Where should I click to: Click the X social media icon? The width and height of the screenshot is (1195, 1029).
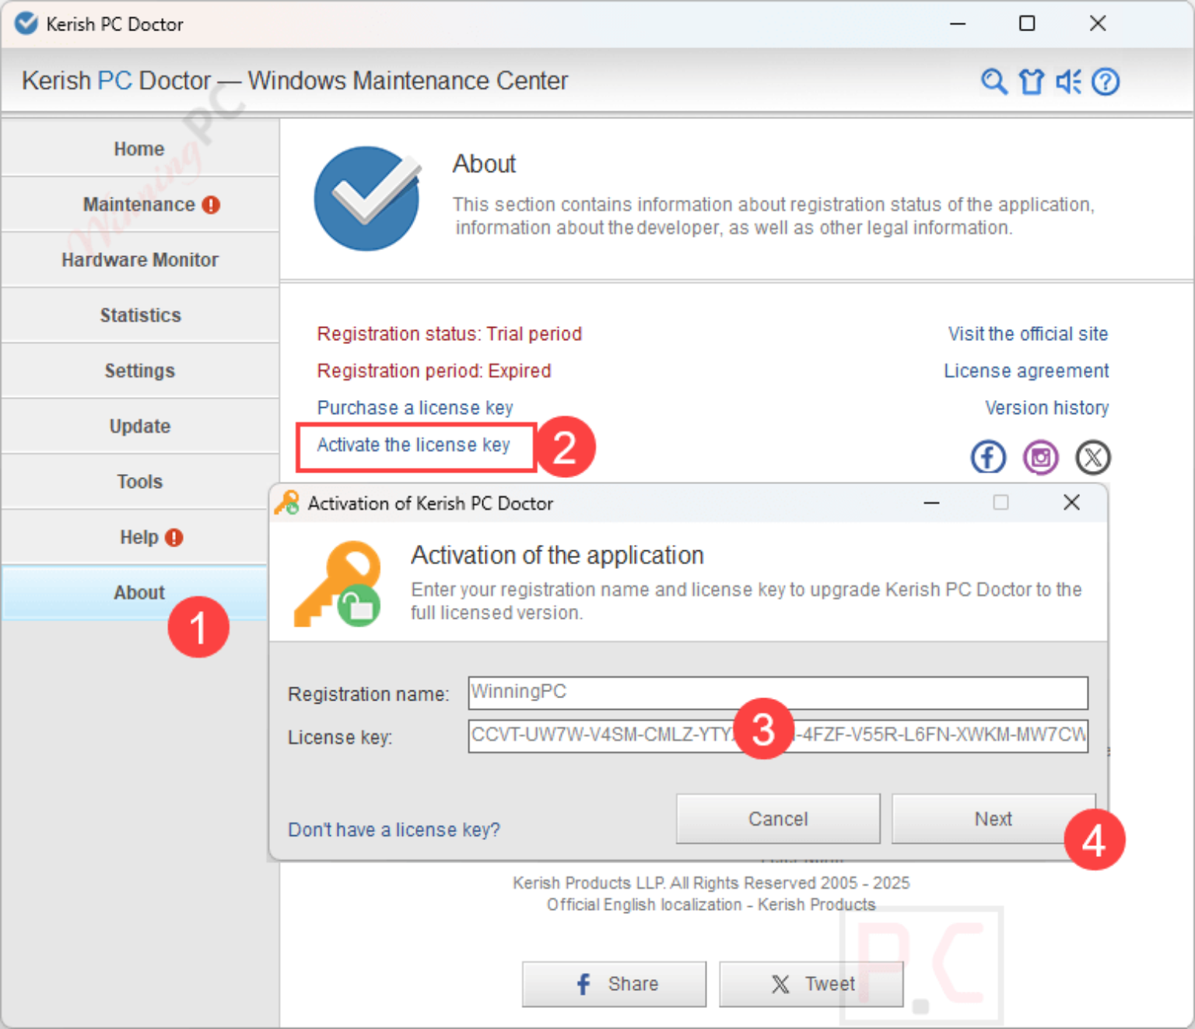(x=1093, y=457)
